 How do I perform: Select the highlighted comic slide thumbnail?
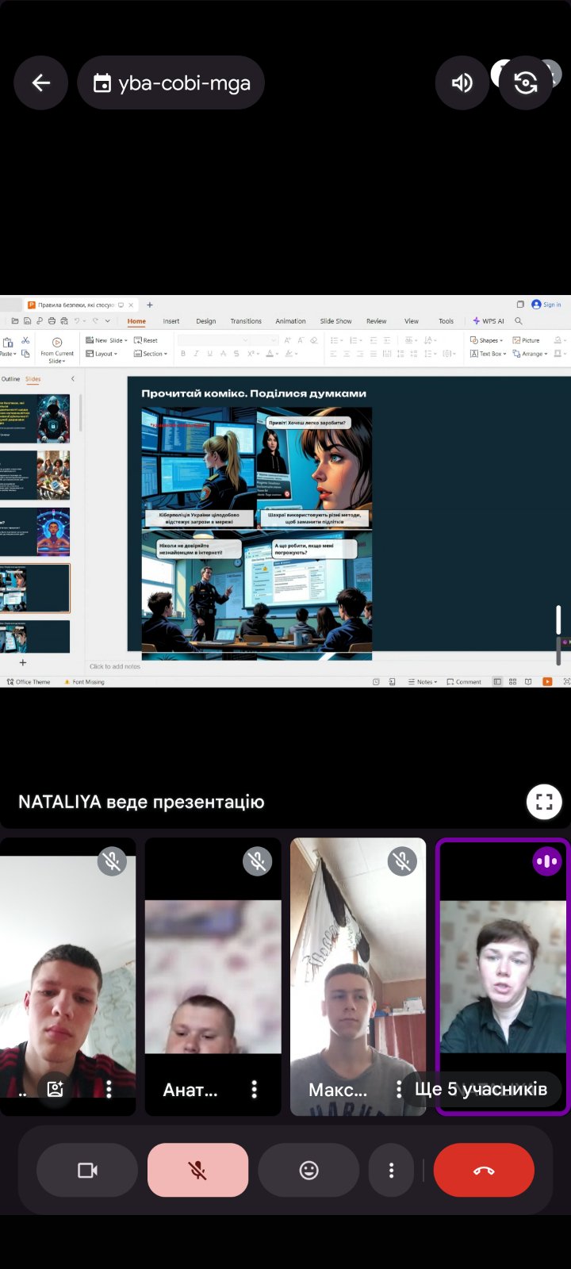pyautogui.click(x=36, y=588)
